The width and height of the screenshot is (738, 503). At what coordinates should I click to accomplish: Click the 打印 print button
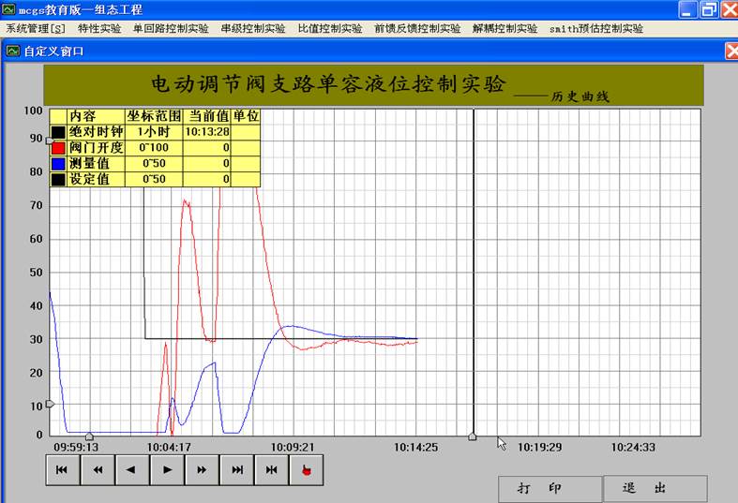click(x=550, y=488)
